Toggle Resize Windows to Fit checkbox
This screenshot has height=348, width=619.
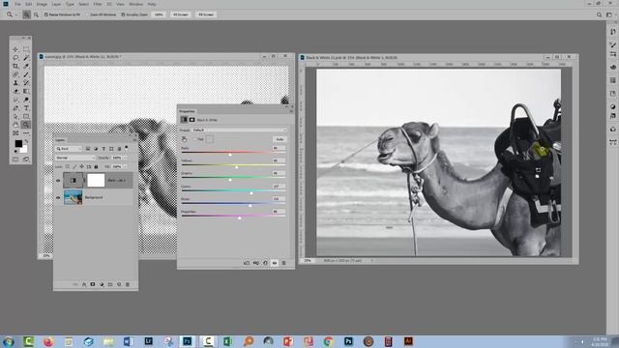pos(45,14)
